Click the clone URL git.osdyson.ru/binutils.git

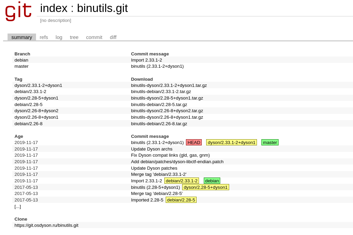click(x=46, y=225)
